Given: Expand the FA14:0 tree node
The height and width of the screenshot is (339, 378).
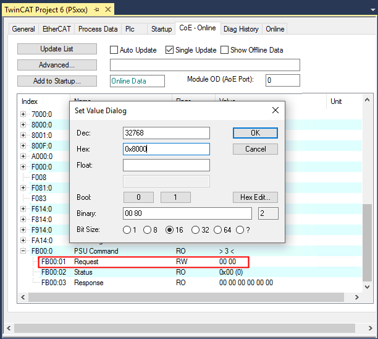Looking at the screenshot, I should tap(23, 240).
